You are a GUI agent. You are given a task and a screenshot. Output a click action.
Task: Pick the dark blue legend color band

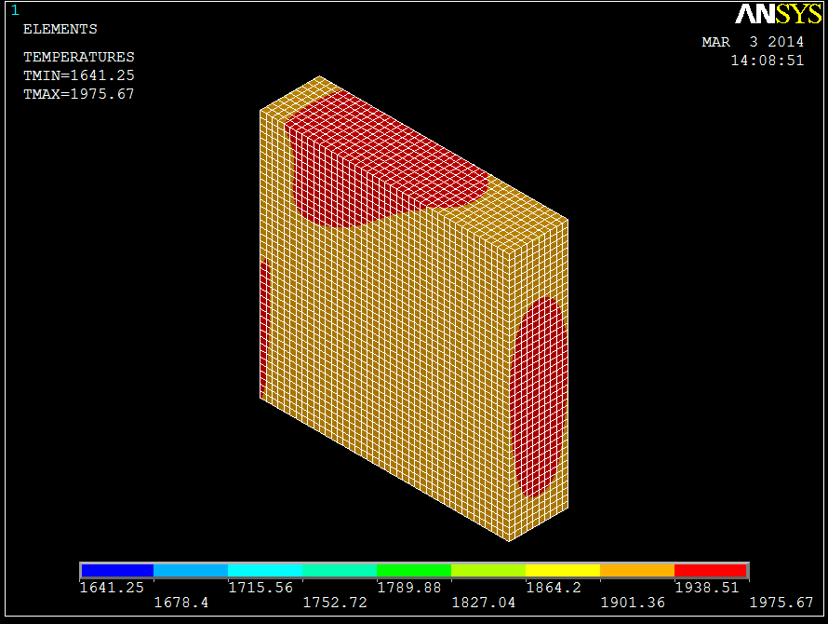coord(117,570)
